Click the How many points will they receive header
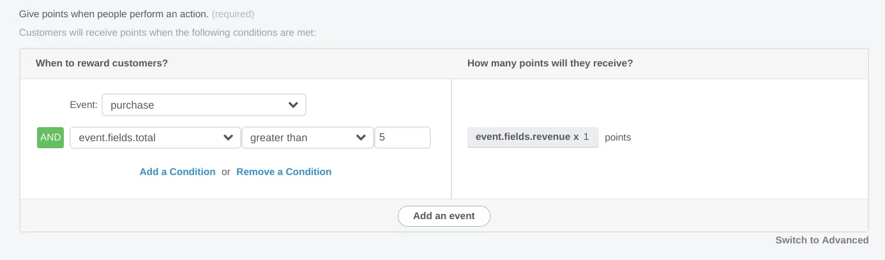Screen dimensions: 885x260 pyautogui.click(x=550, y=63)
